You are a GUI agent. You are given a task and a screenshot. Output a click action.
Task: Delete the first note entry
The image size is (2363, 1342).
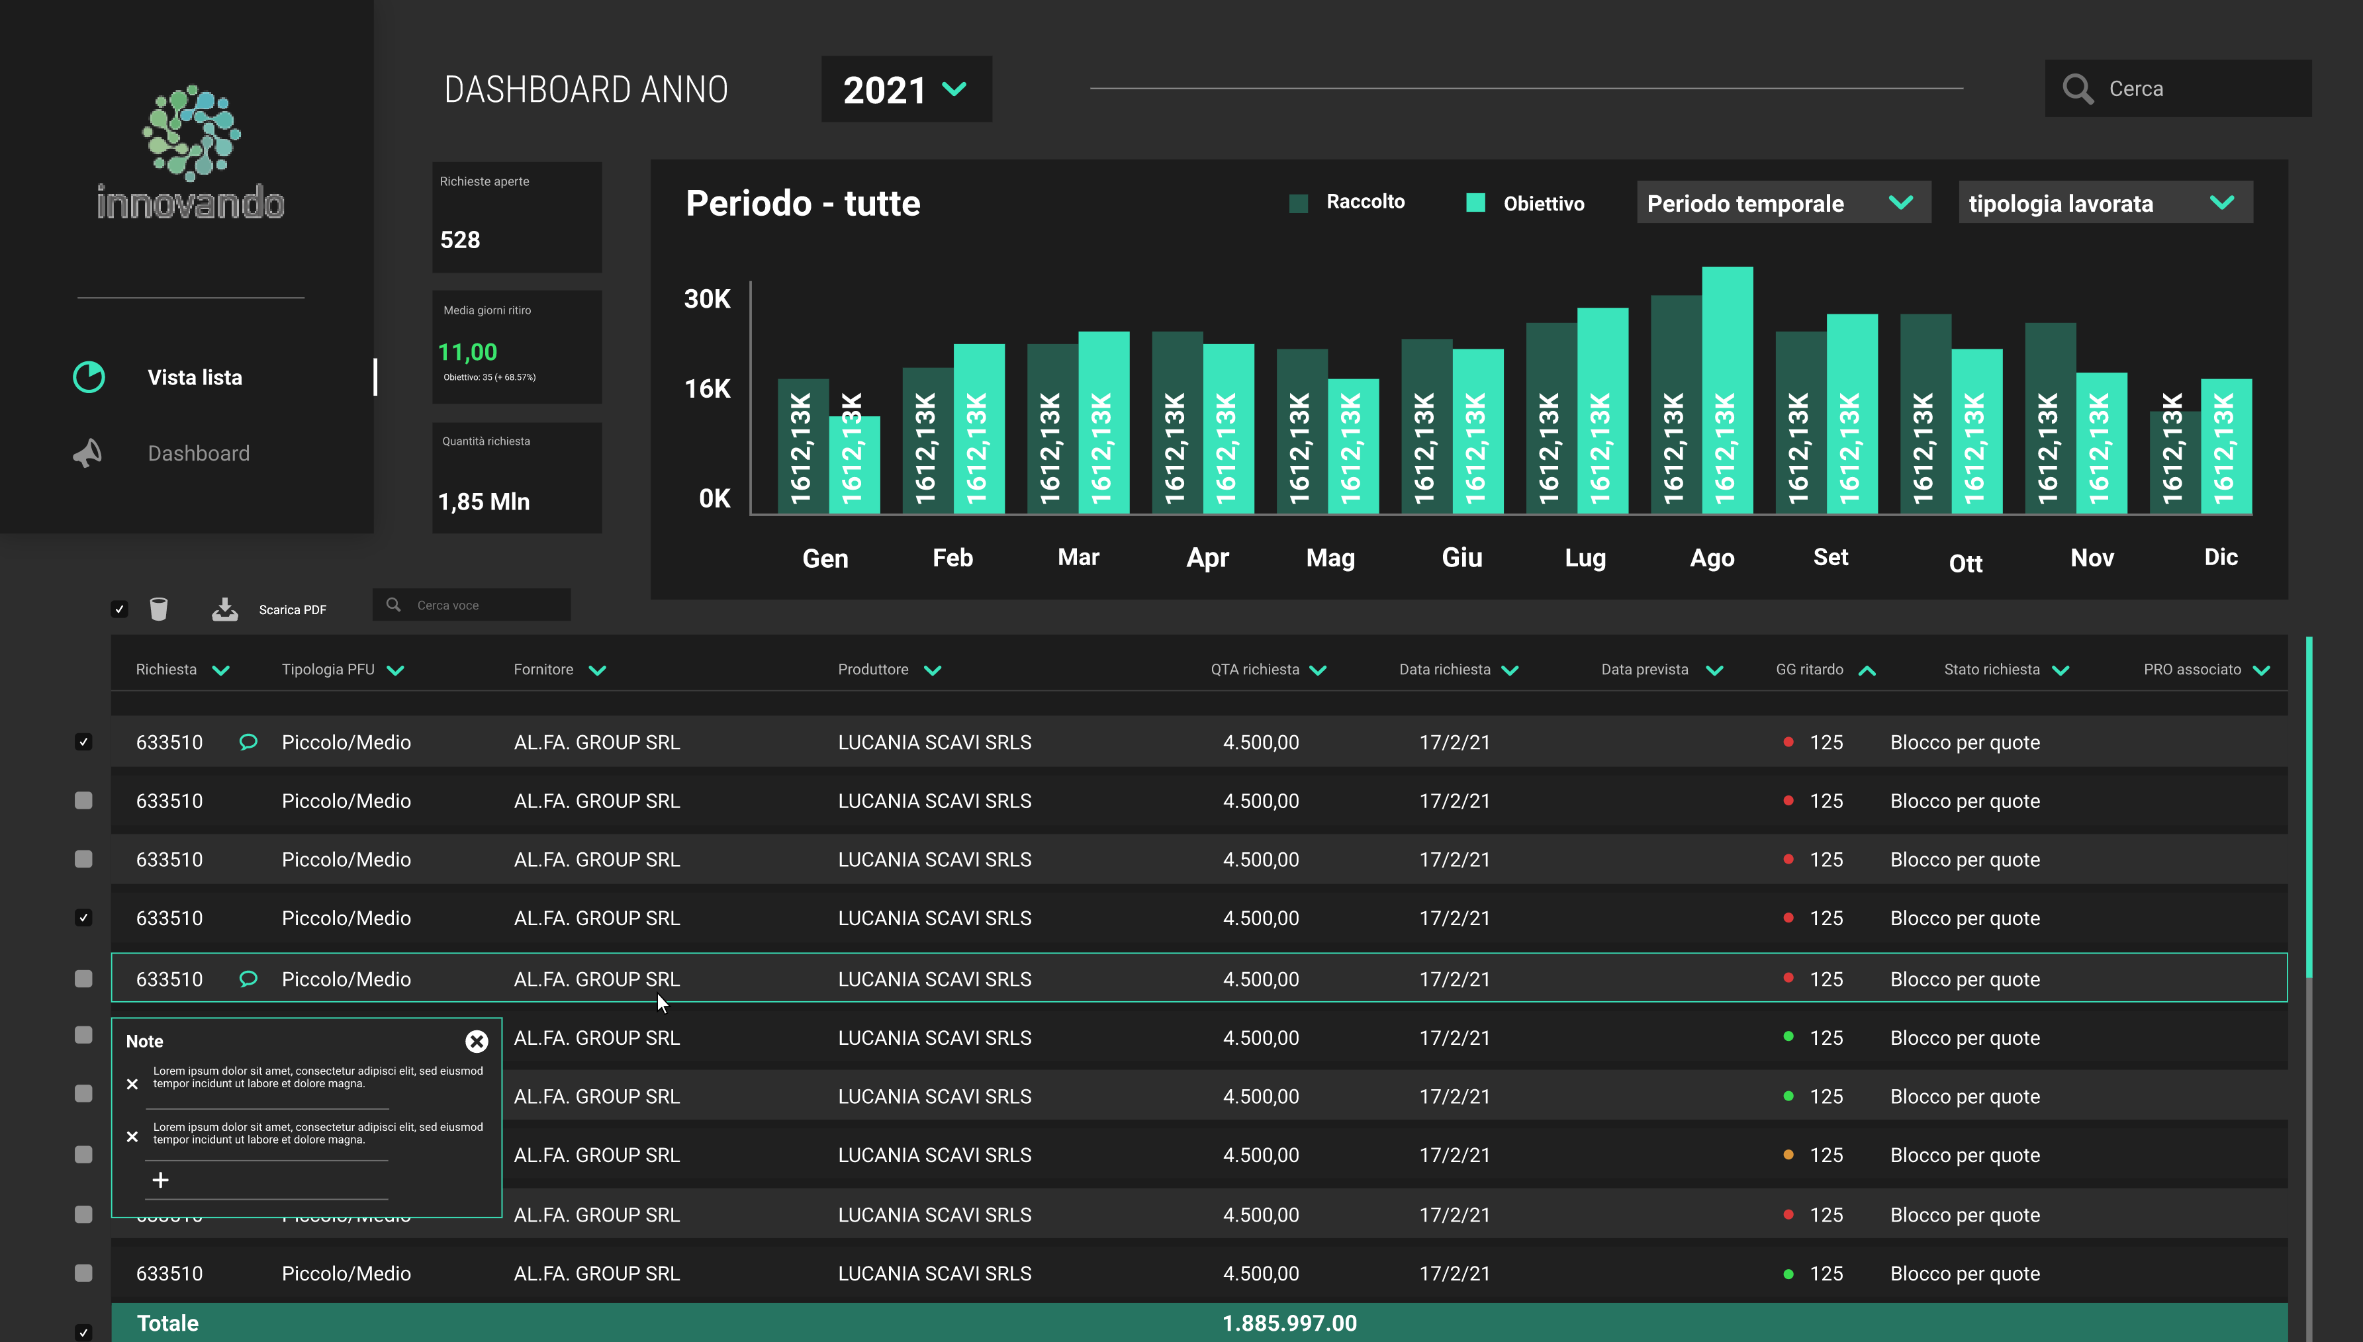[133, 1084]
